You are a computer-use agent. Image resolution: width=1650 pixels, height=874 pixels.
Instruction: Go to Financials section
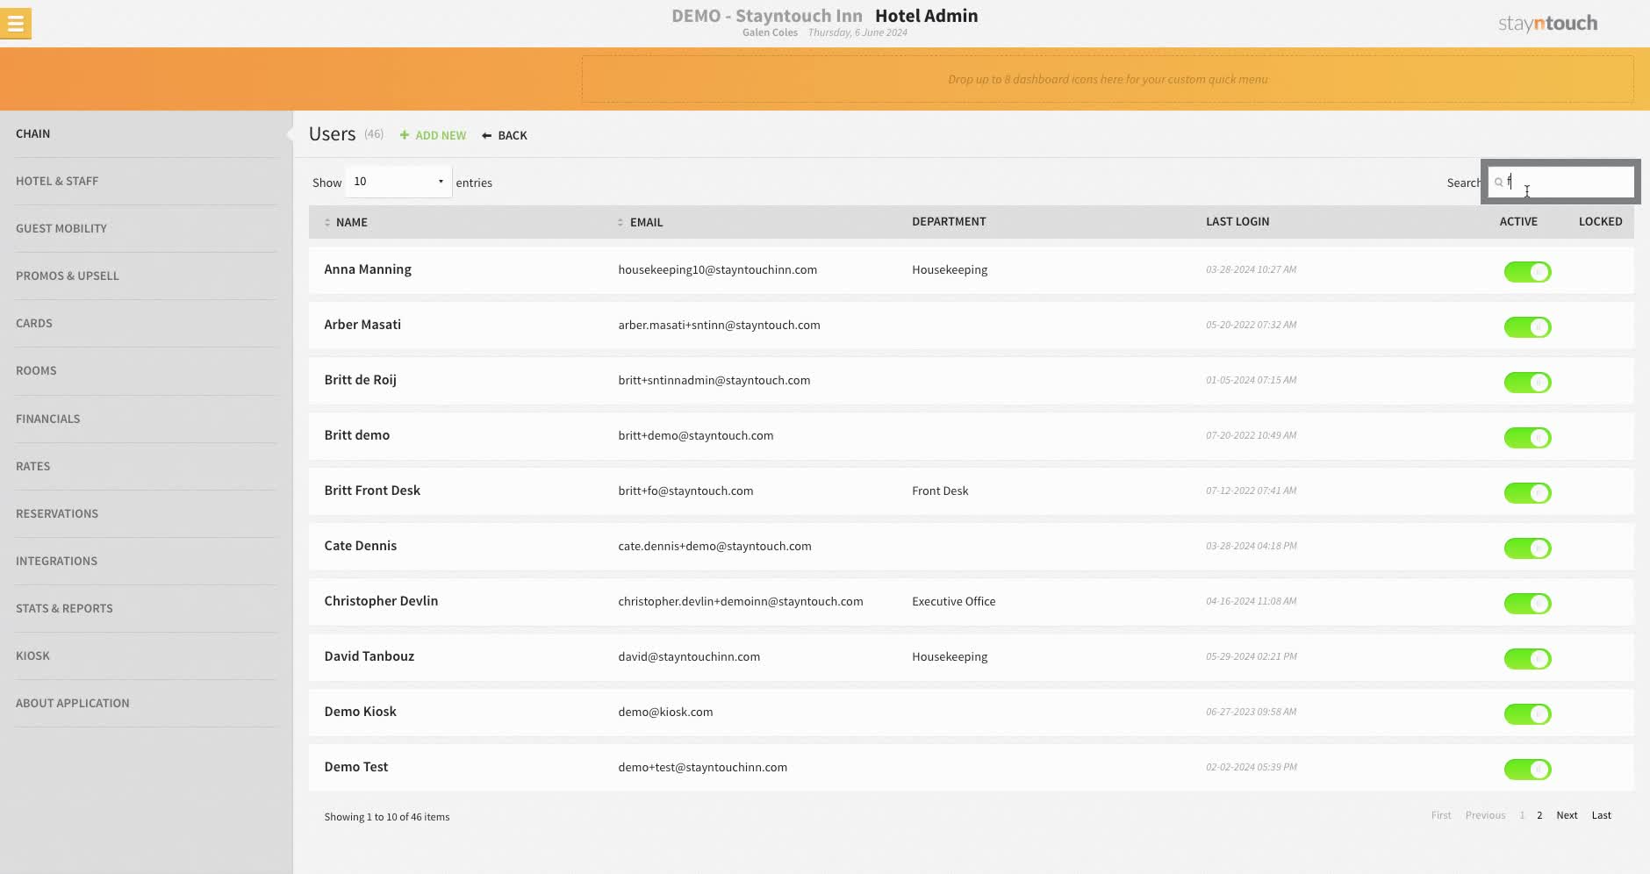[x=48, y=419]
